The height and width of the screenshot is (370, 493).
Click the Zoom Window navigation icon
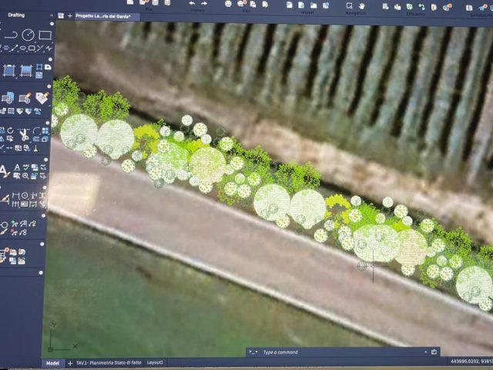[349, 5]
